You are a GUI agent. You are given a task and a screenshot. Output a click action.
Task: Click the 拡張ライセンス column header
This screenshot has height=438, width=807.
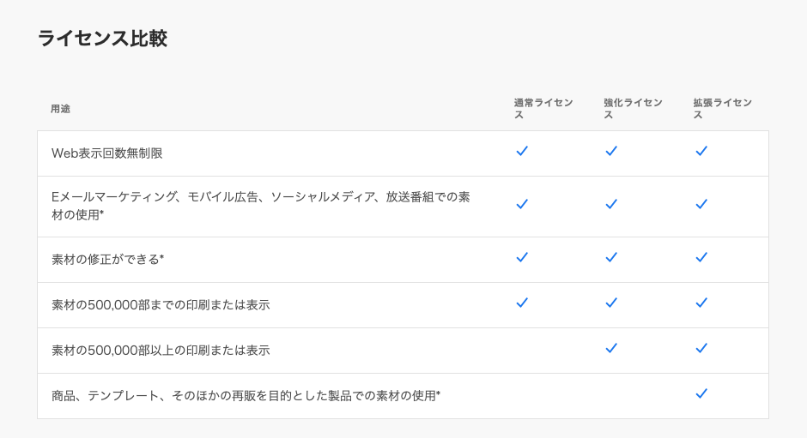(722, 108)
